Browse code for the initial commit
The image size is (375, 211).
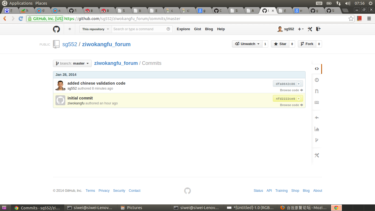[x=289, y=105]
